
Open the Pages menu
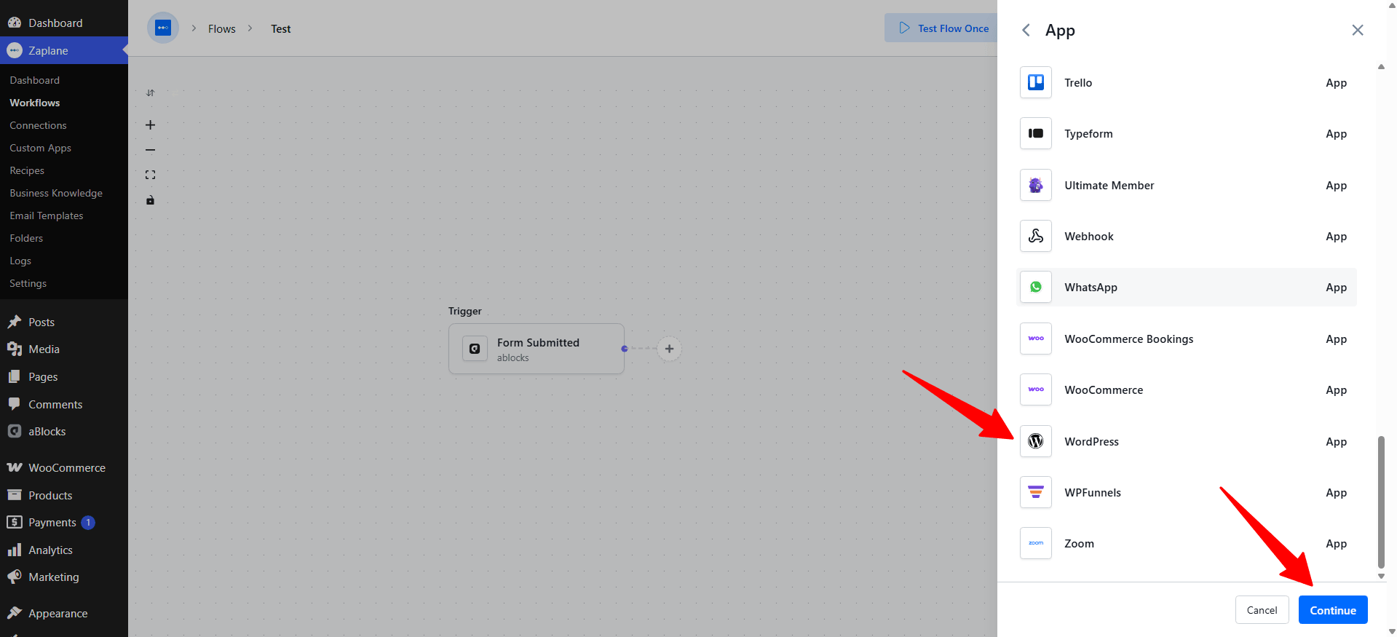[64, 377]
